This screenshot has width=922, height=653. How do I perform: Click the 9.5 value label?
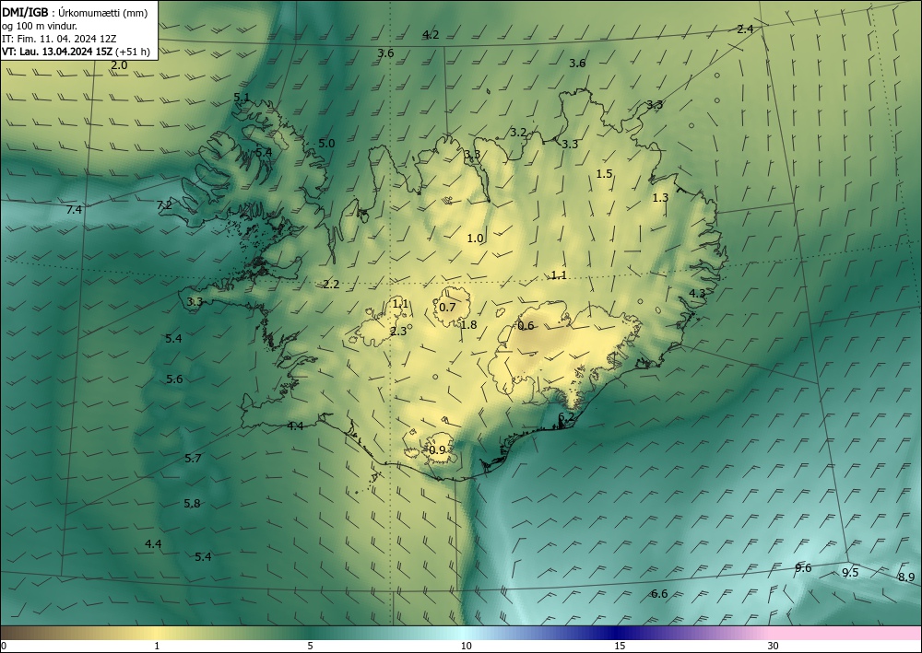click(x=850, y=573)
